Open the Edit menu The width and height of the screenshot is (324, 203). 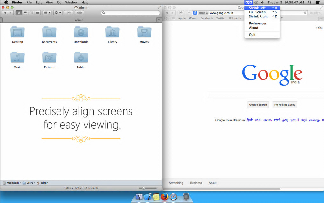[x=39, y=3]
